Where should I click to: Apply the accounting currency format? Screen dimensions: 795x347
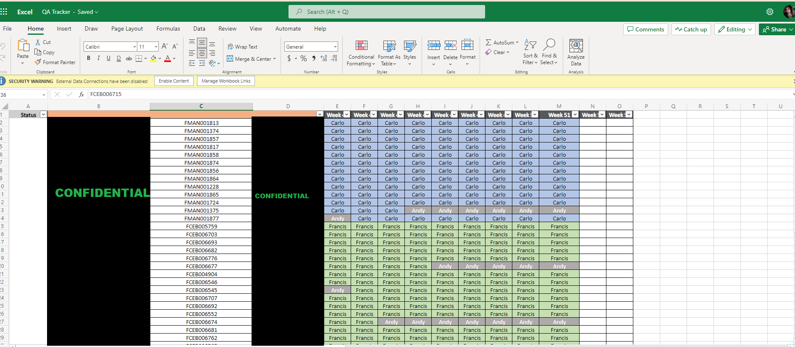[x=289, y=58]
